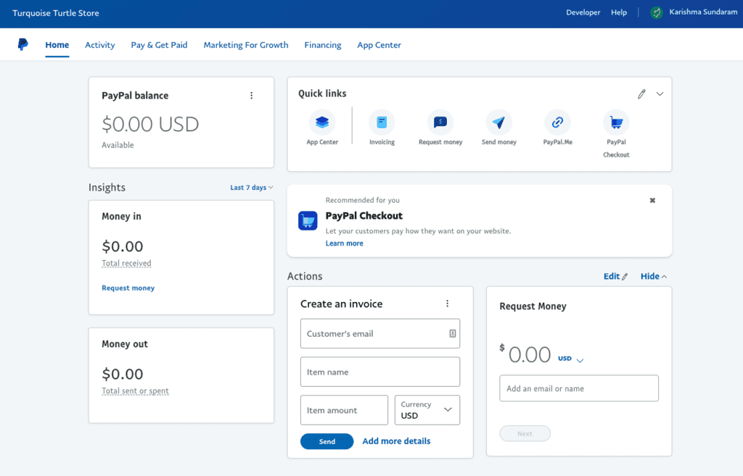Open the Invoicing quick link icon

tap(382, 122)
